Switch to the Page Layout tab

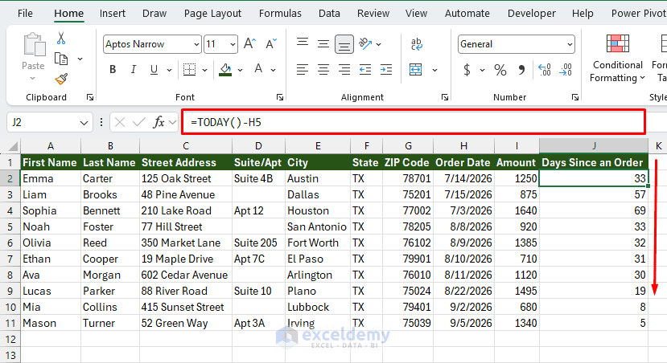(x=212, y=13)
